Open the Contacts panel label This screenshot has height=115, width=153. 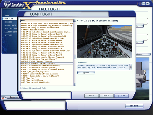14,97
